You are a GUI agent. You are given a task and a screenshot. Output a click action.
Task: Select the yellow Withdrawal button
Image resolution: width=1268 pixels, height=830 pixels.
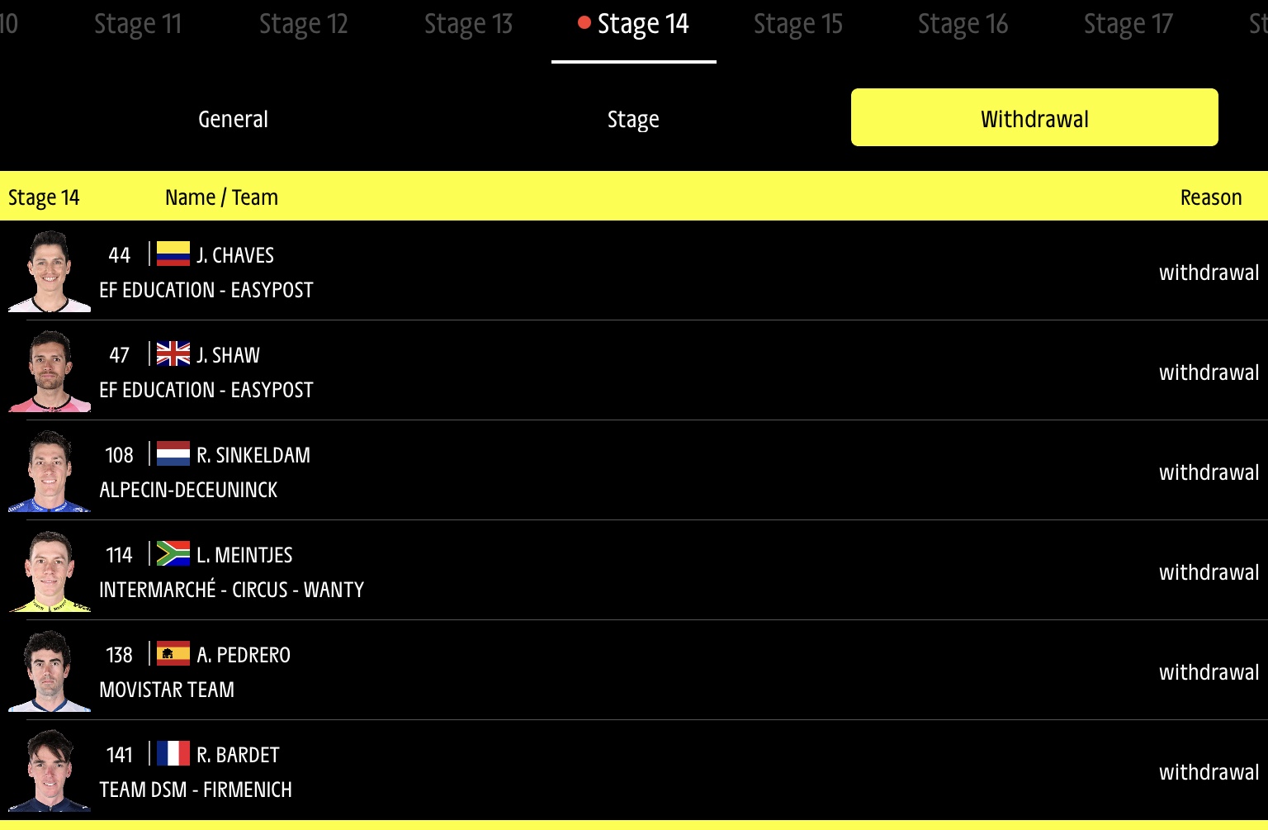[x=1034, y=117]
